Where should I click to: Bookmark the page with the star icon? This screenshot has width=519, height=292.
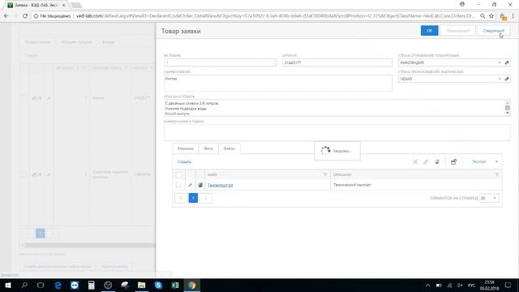491,16
